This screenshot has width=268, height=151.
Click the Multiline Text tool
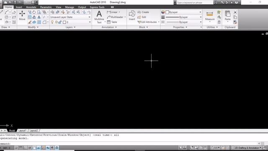99,17
